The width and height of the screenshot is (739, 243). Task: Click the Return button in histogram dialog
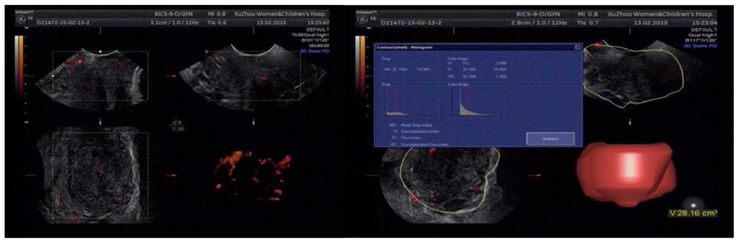550,139
